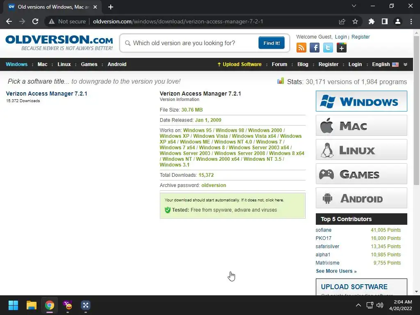Click Register in the black nav bar

coord(329,64)
